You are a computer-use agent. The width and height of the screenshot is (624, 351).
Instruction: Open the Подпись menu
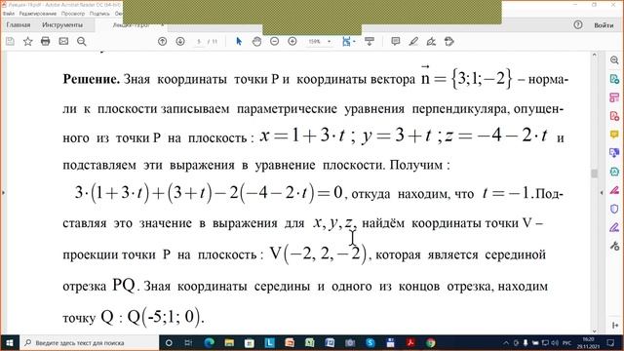[99, 14]
